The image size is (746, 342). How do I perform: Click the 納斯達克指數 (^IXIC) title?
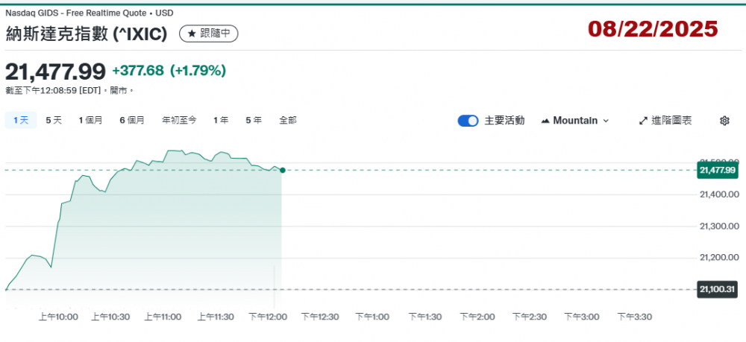click(86, 34)
